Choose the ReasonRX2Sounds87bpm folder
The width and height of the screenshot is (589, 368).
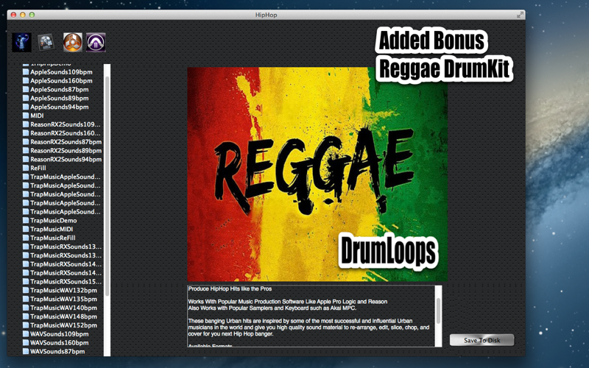coord(62,141)
